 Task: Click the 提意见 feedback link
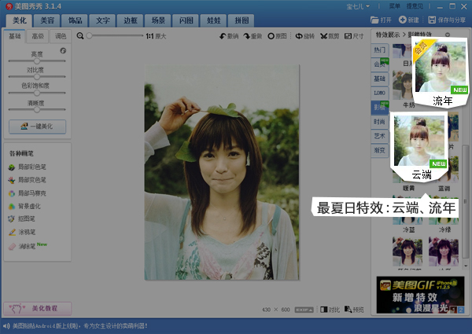click(x=415, y=6)
